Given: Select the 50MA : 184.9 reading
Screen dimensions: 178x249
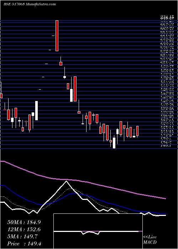Looking at the screenshot, I should pos(24,222).
